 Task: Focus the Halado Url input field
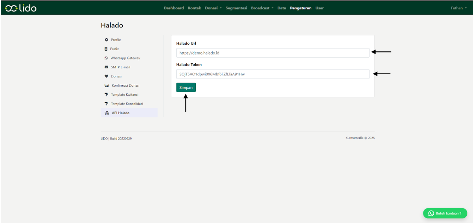pos(272,53)
